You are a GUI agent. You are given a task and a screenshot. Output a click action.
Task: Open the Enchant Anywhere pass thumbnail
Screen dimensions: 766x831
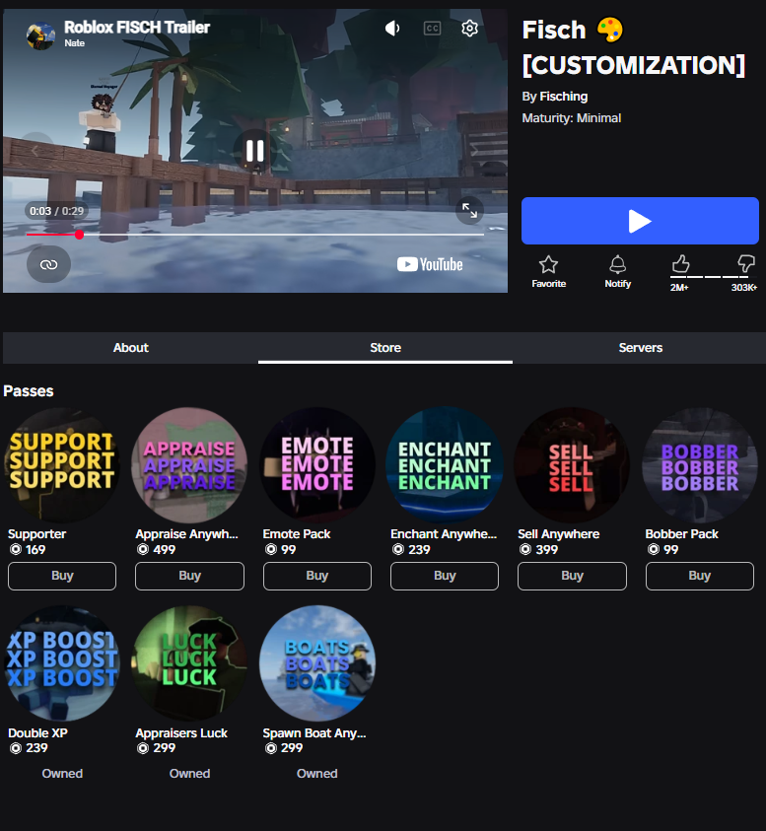[445, 465]
